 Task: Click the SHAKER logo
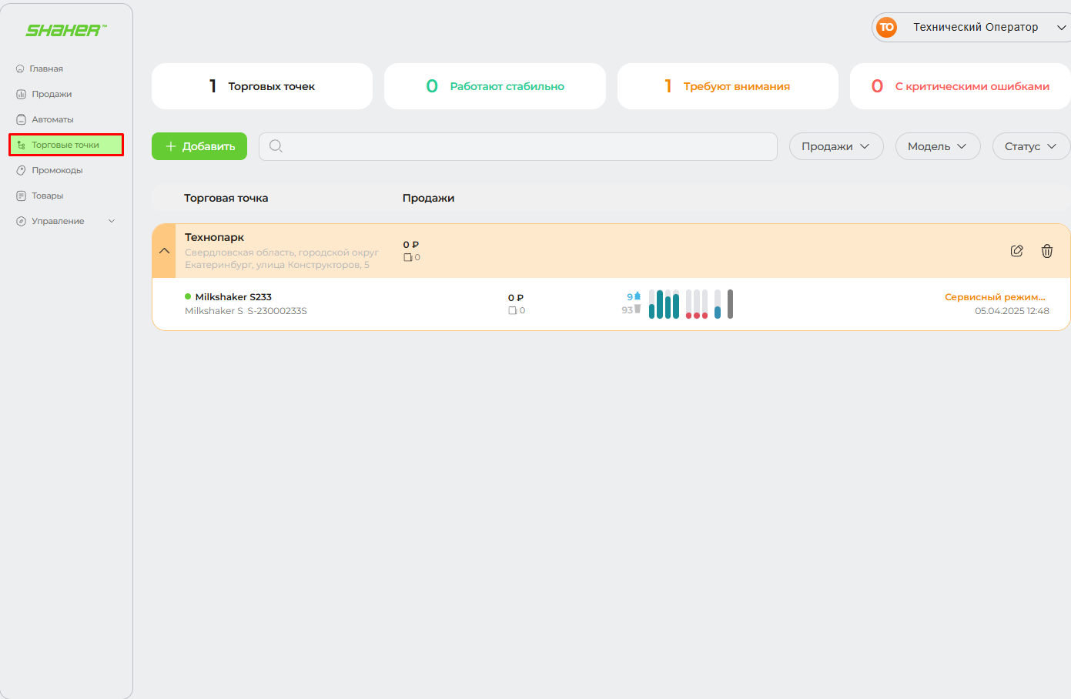(x=65, y=31)
